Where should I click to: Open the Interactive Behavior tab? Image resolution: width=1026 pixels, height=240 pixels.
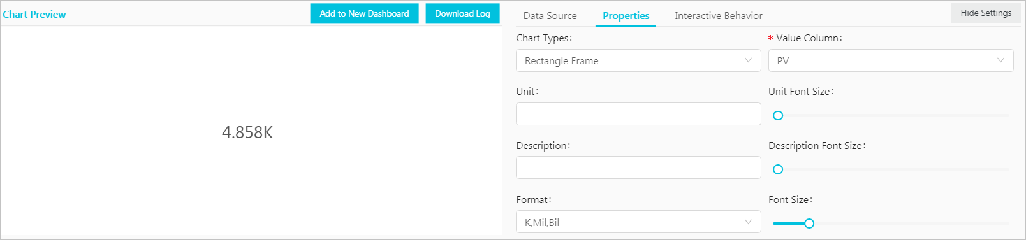(718, 16)
